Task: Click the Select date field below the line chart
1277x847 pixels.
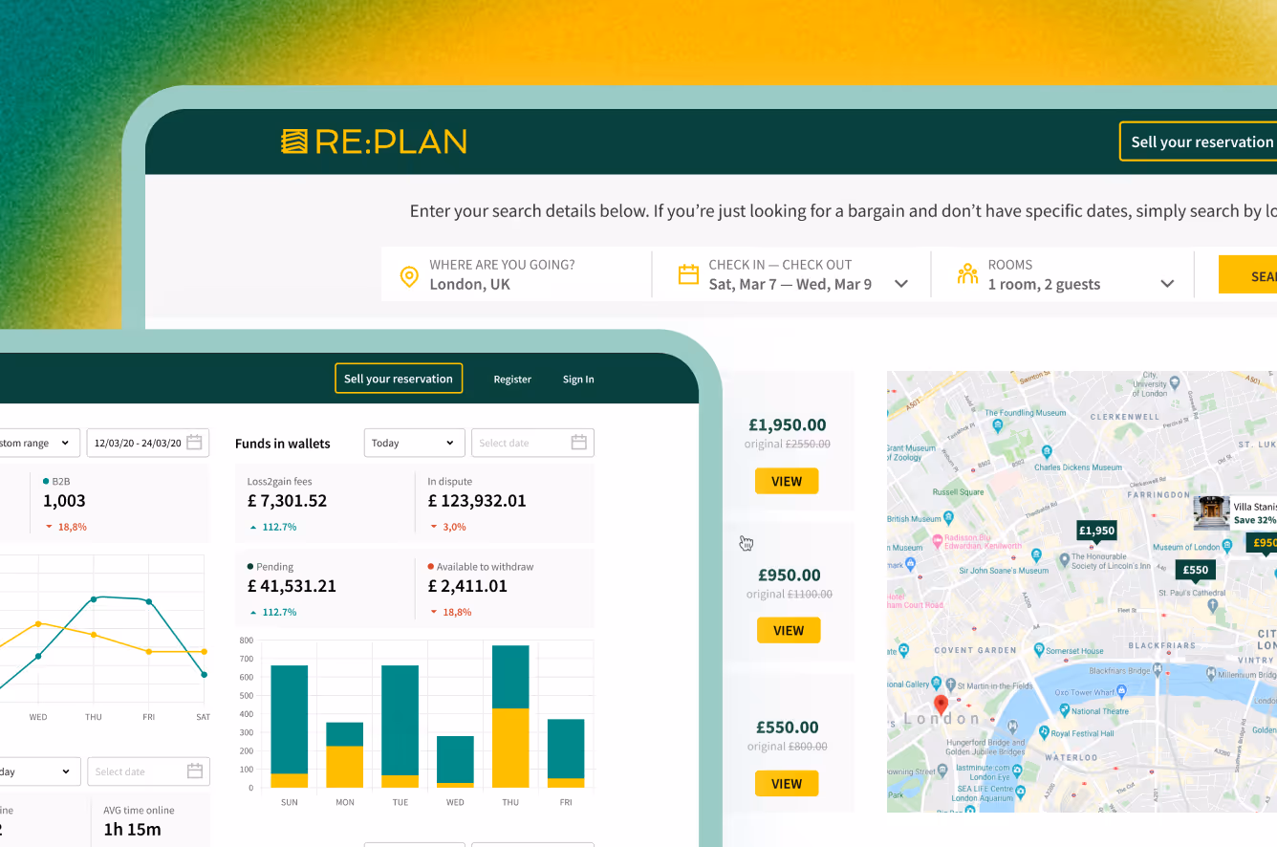Action: coord(148,771)
